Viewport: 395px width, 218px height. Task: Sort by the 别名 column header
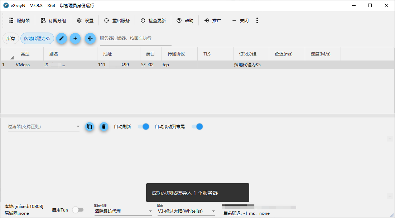click(x=70, y=54)
